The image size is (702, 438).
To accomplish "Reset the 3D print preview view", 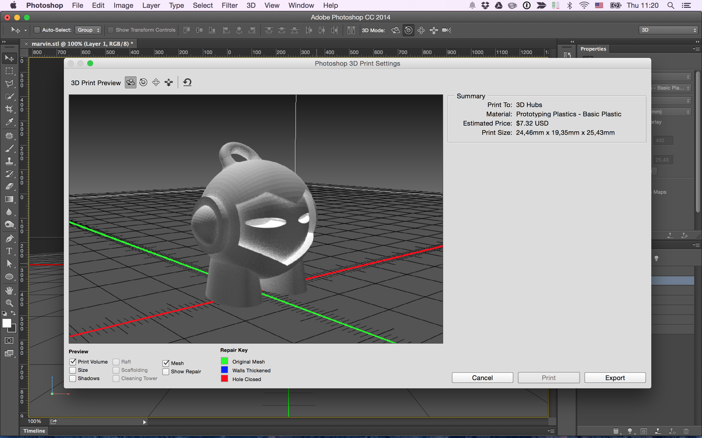I will click(x=187, y=82).
